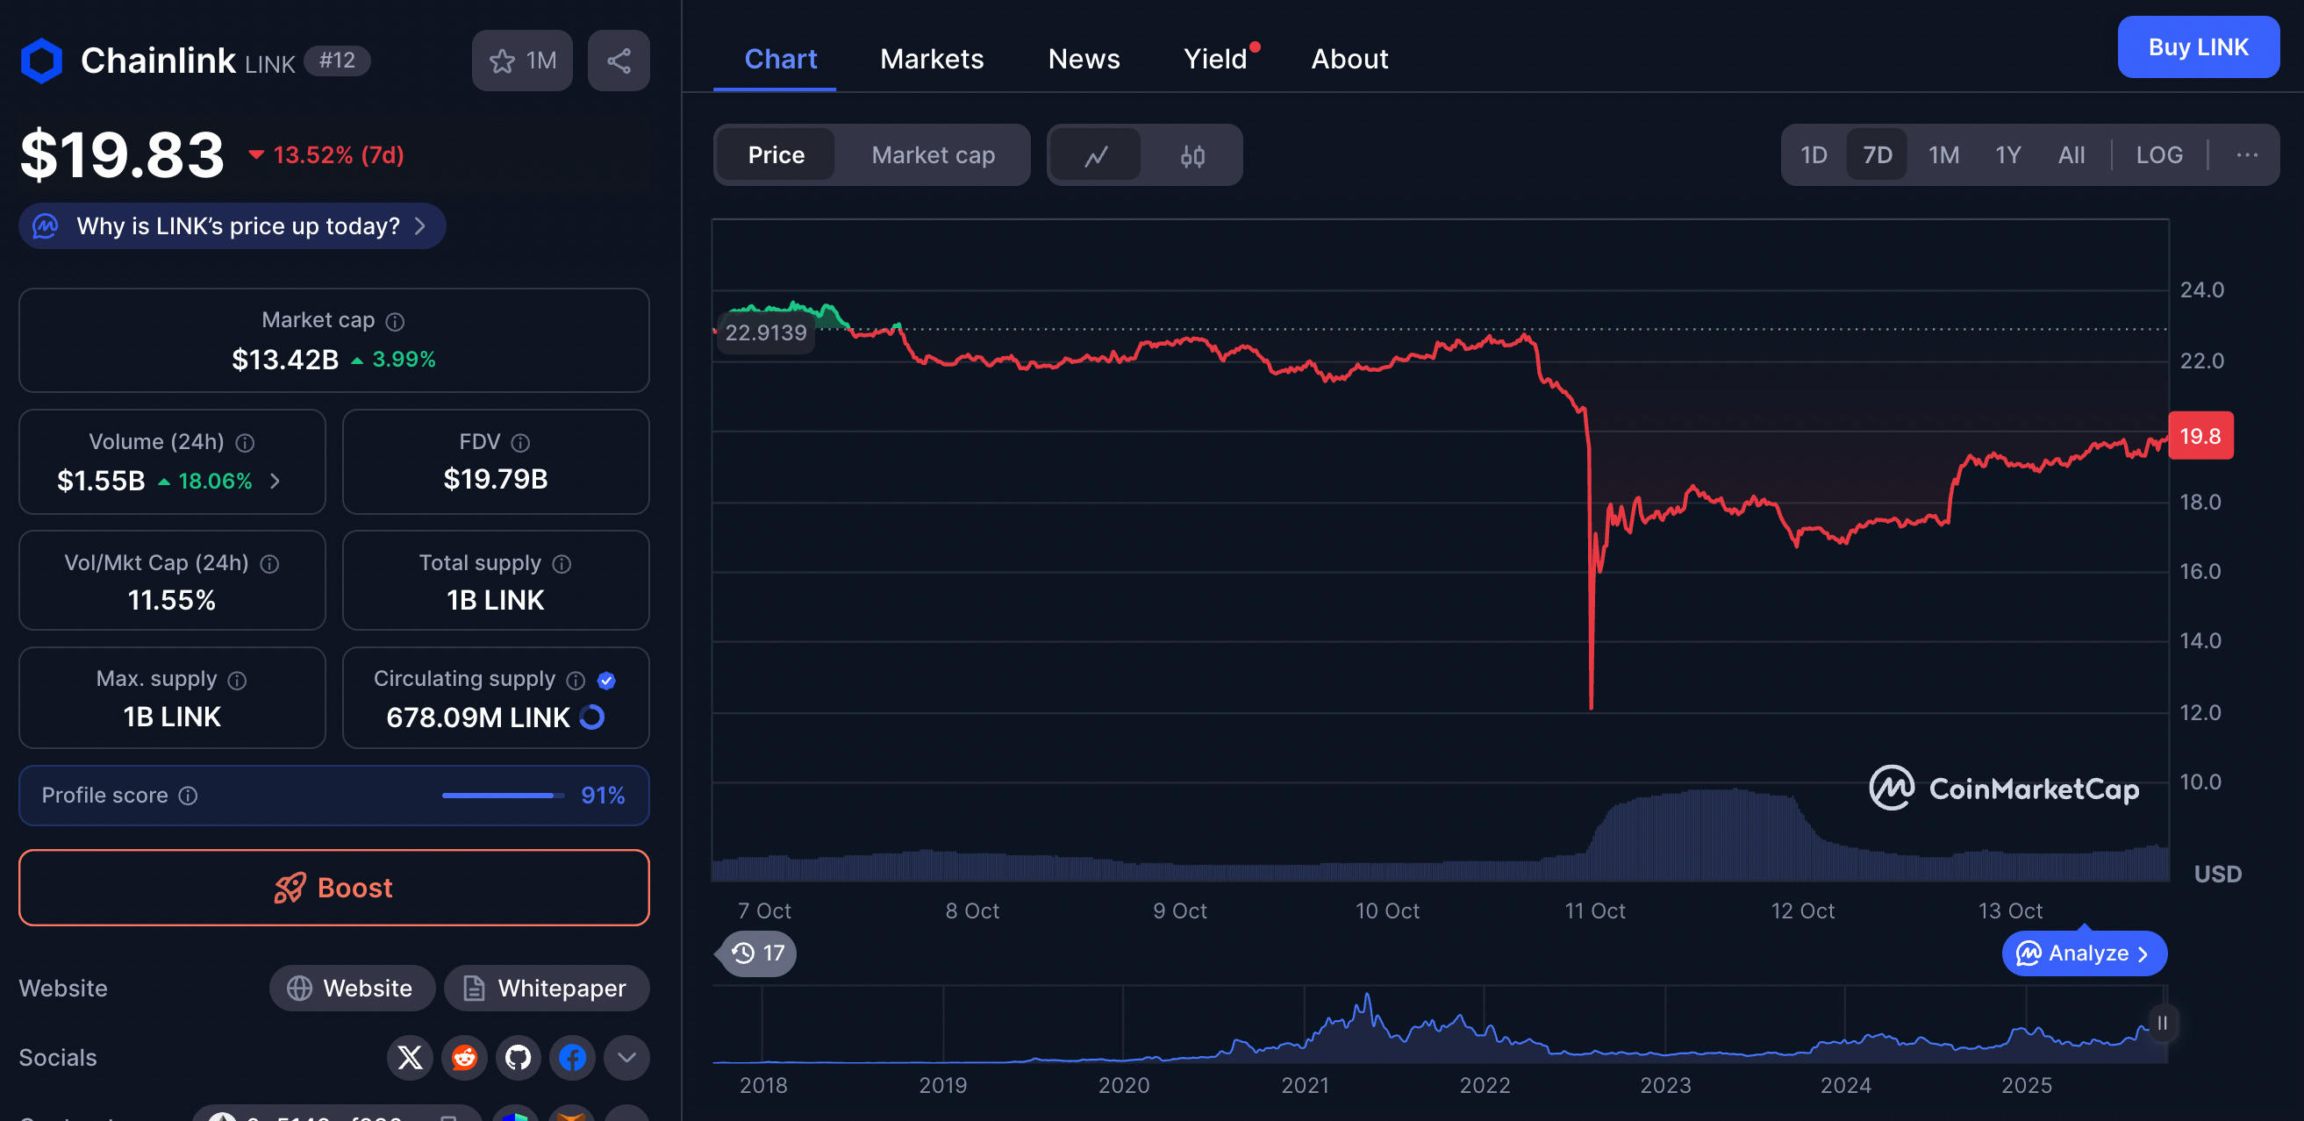Switch chart to candlestick view
The width and height of the screenshot is (2304, 1121).
[1192, 154]
